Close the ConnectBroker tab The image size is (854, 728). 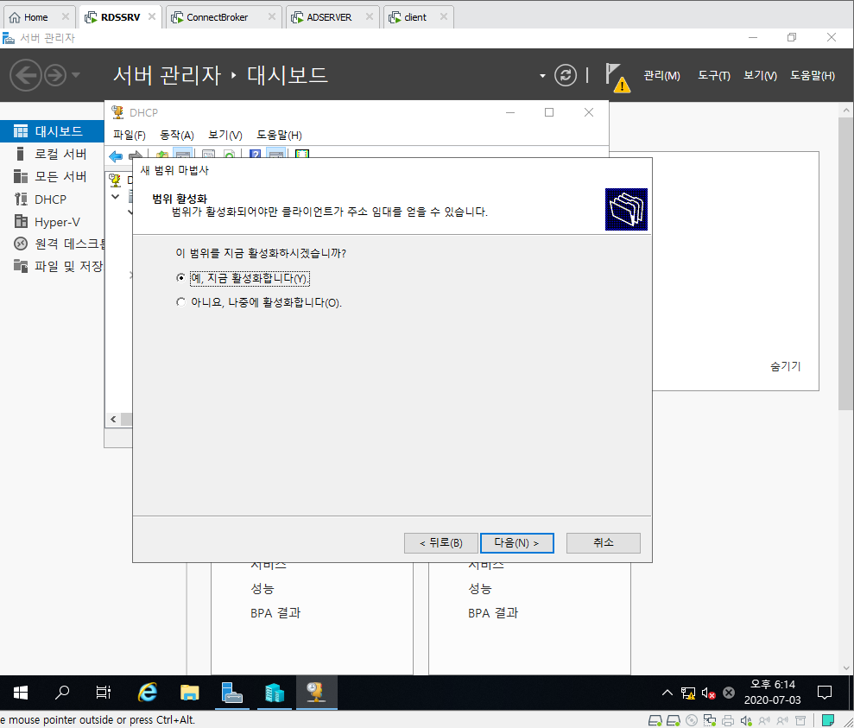click(272, 17)
